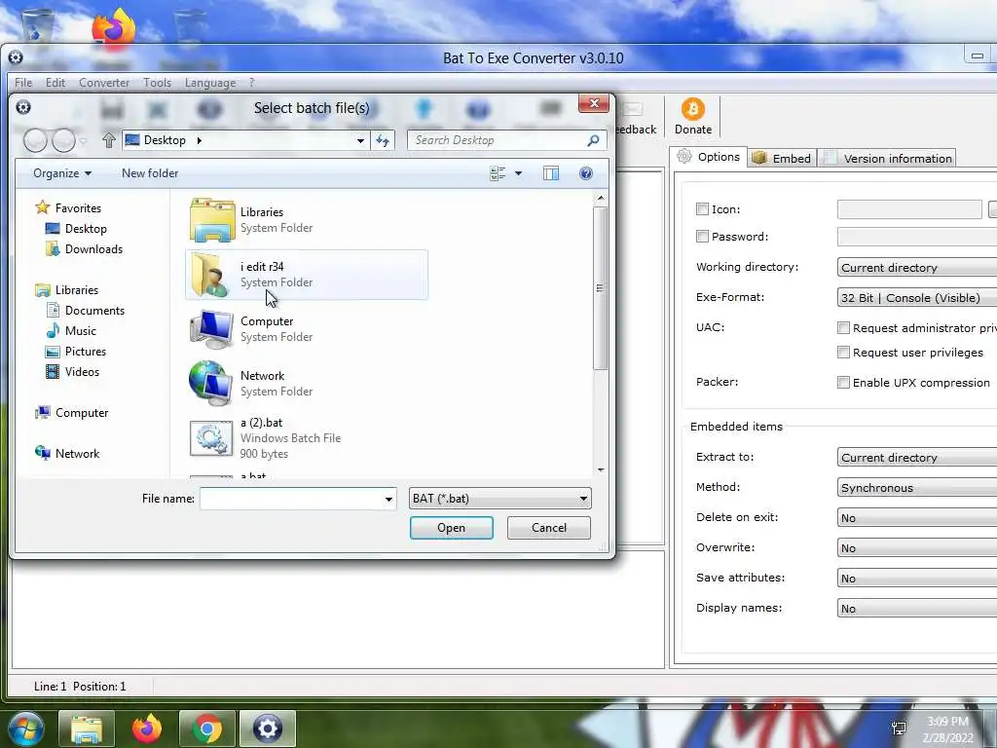Enable UPX compression checkbox
The width and height of the screenshot is (997, 748).
[x=843, y=382]
